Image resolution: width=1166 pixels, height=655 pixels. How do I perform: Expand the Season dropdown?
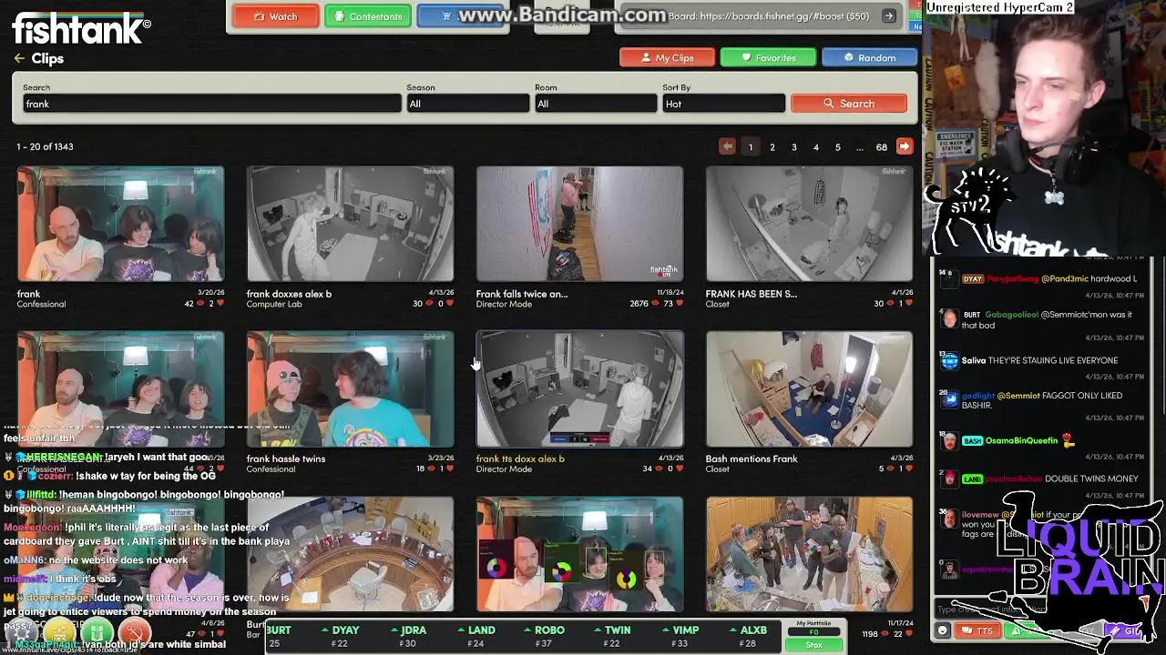click(x=467, y=104)
